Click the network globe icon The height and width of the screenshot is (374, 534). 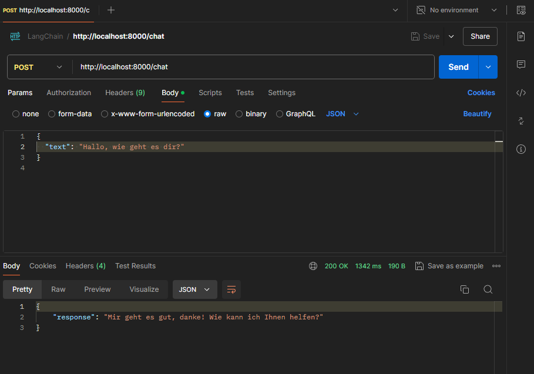(x=313, y=266)
